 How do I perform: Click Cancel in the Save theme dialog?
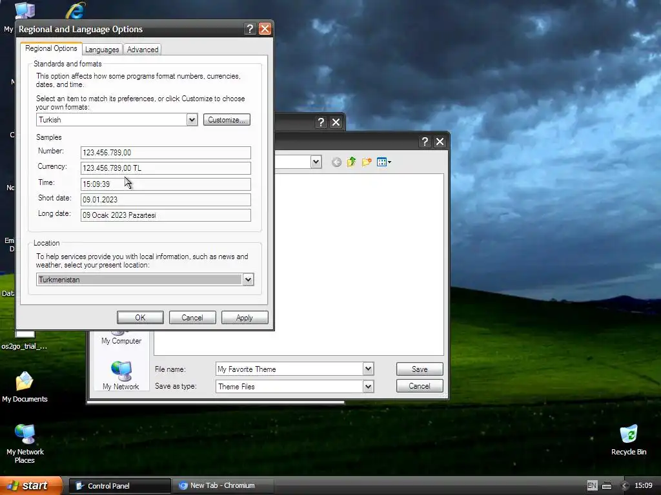pos(420,386)
